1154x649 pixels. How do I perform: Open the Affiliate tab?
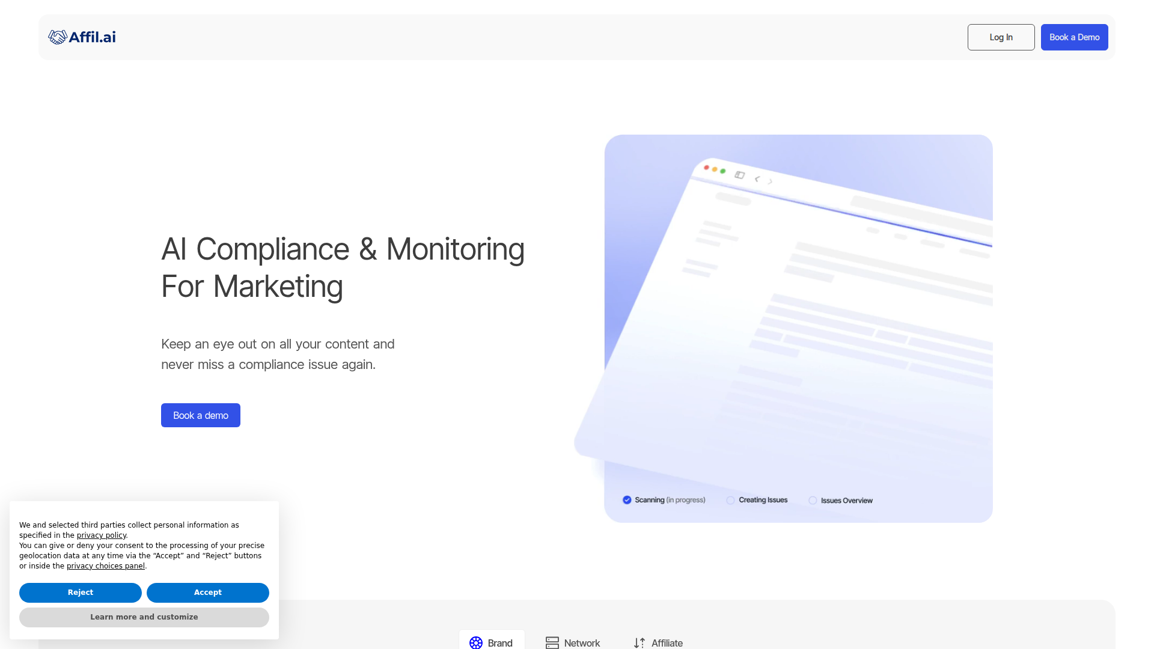coord(658,642)
